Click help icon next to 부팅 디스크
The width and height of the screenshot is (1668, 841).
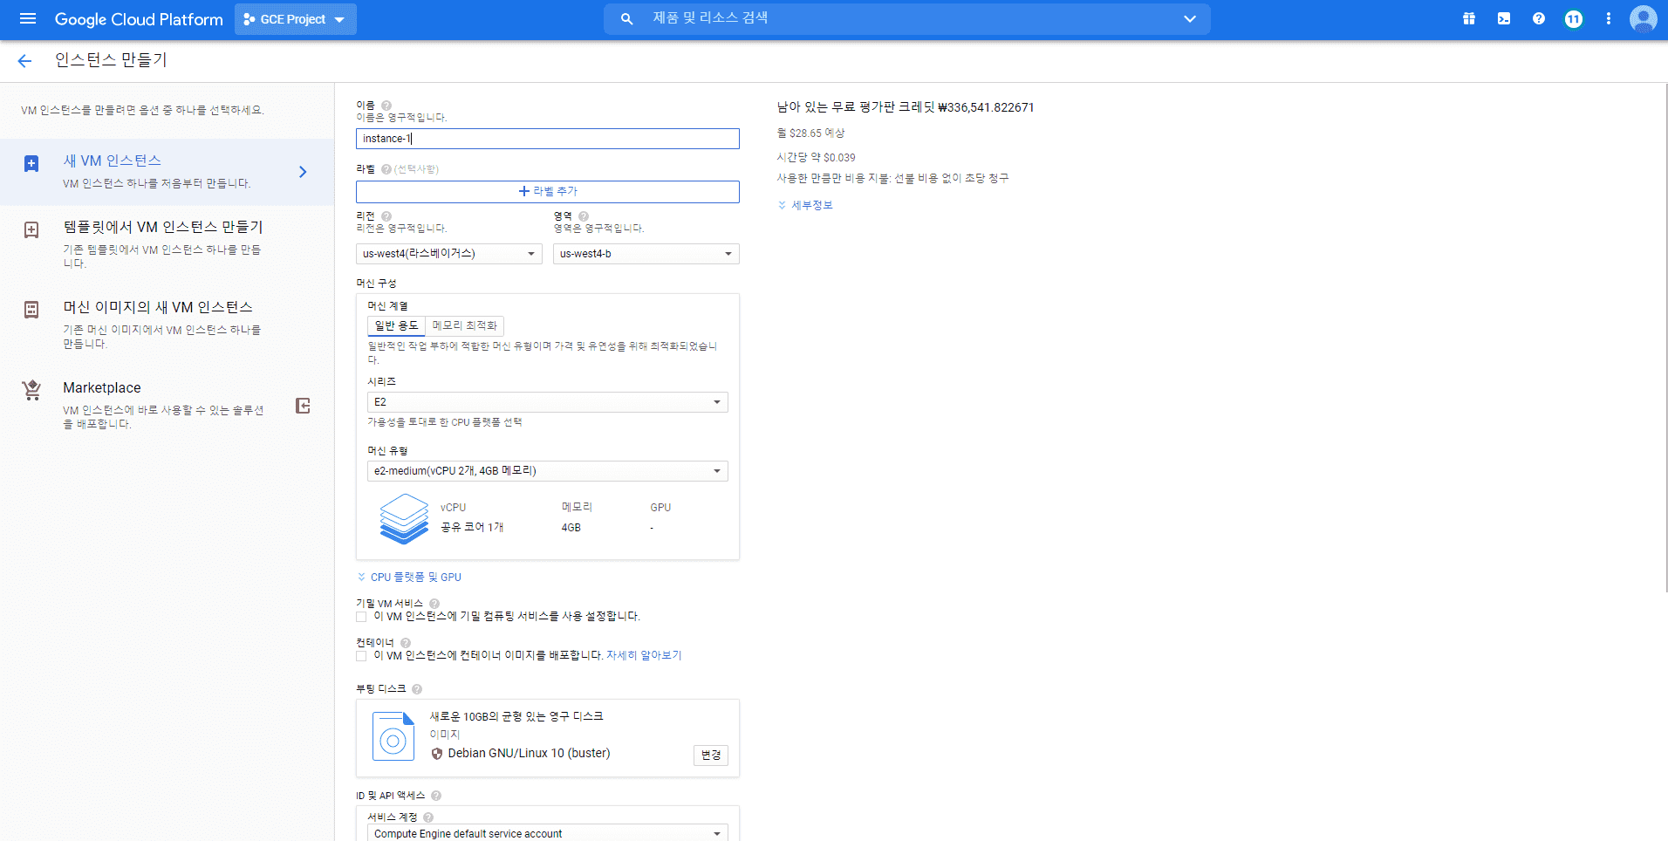coord(417,689)
